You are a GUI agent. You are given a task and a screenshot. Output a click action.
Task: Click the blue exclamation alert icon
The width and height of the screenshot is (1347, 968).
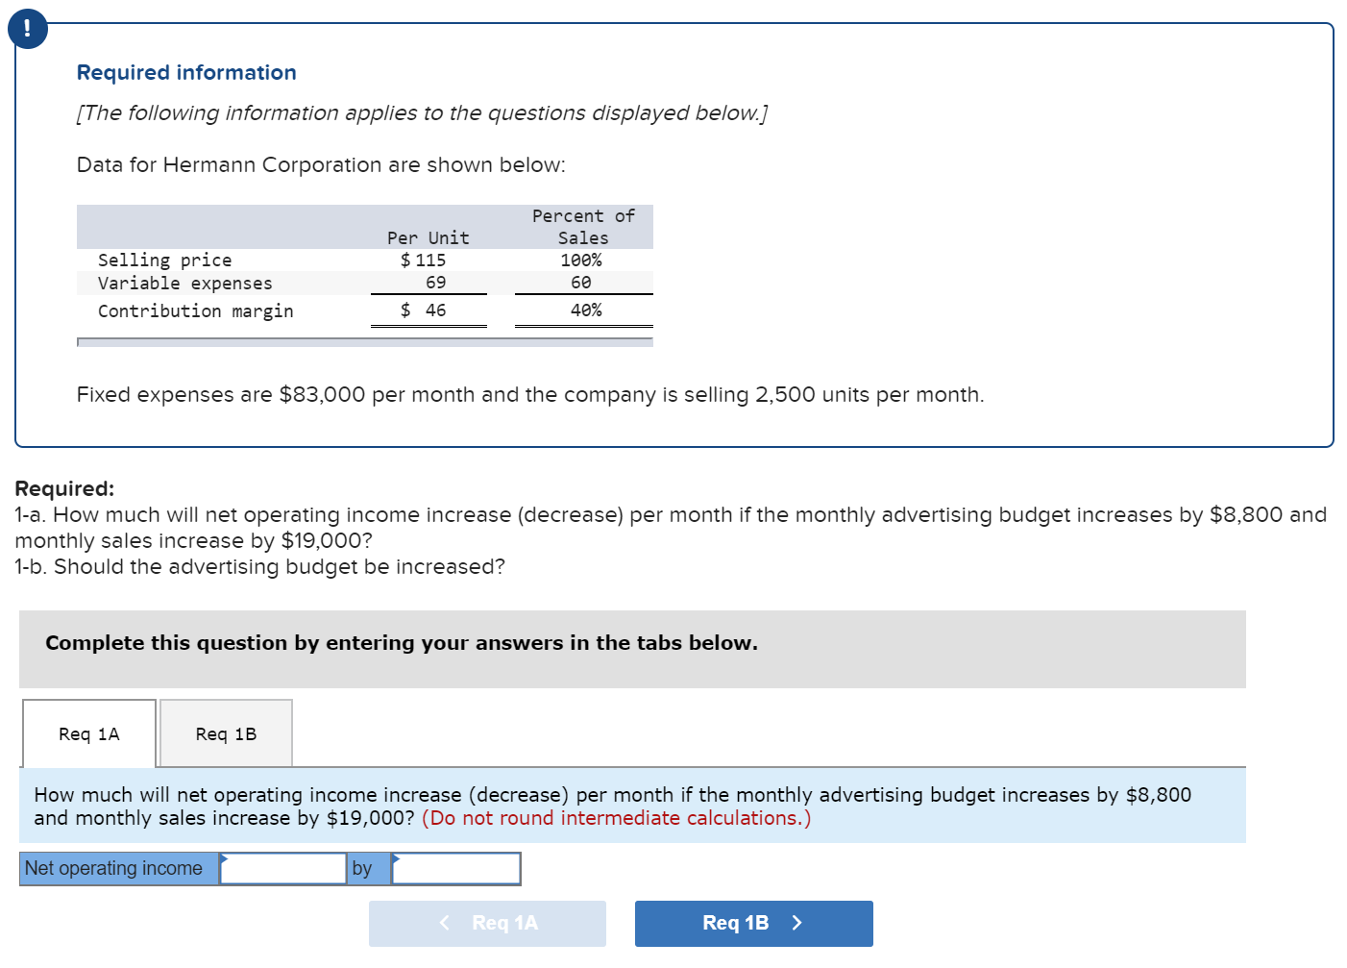[x=27, y=28]
